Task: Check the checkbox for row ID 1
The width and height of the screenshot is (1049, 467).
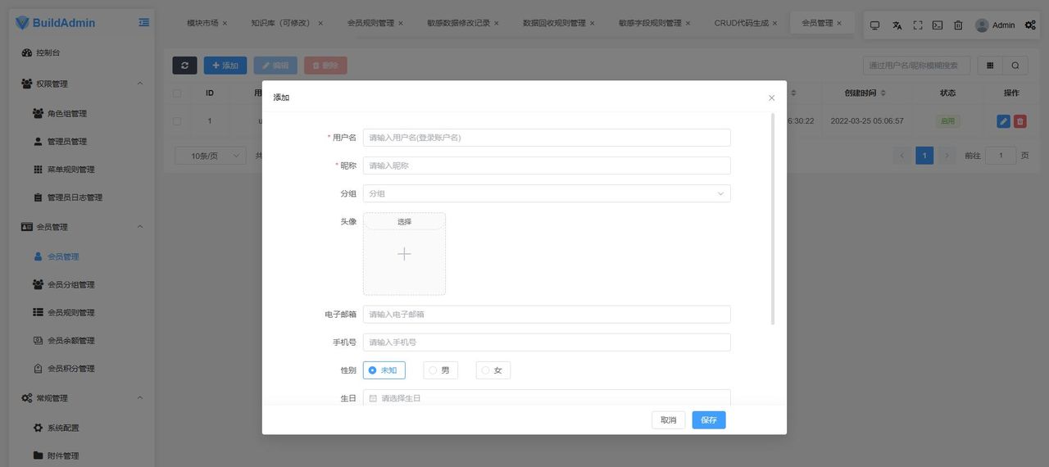Action: pos(176,121)
